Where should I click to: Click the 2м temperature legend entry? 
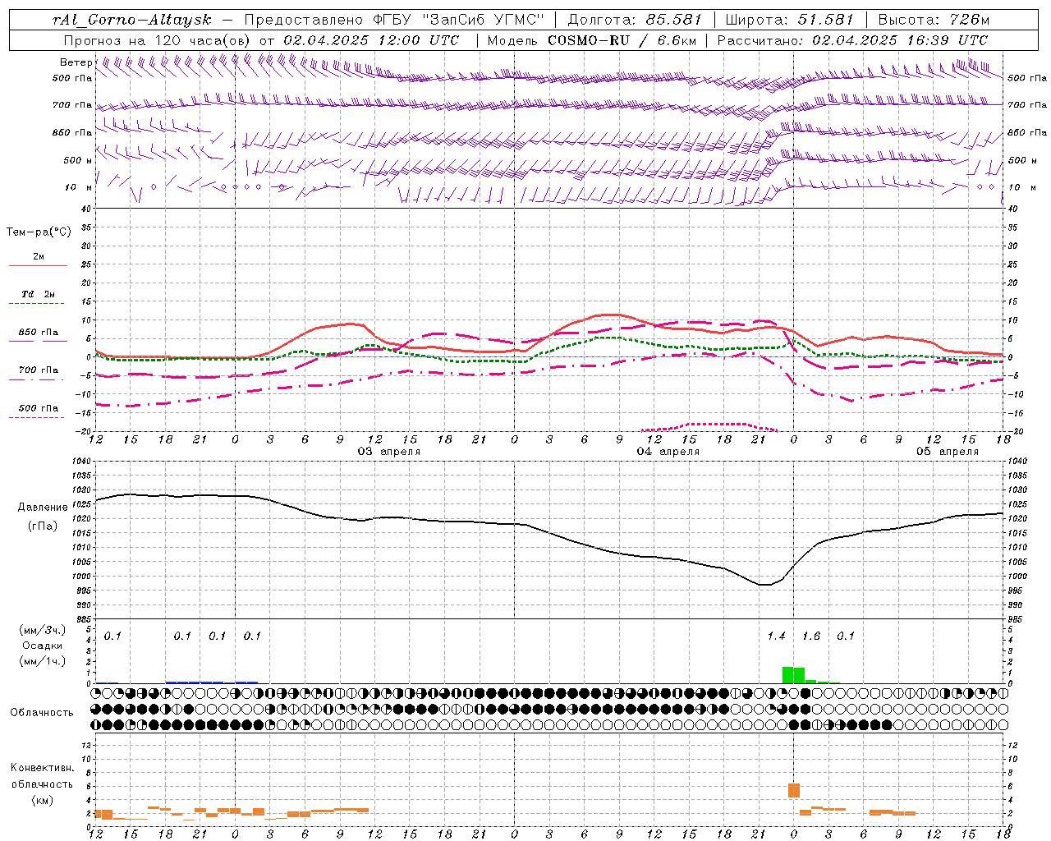(39, 257)
